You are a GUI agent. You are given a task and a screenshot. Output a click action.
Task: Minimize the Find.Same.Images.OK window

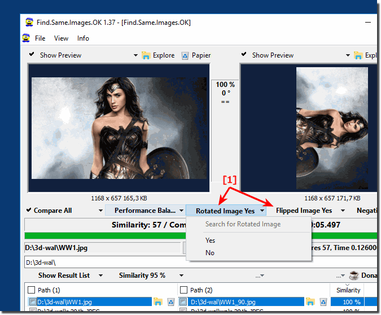pyautogui.click(x=368, y=23)
